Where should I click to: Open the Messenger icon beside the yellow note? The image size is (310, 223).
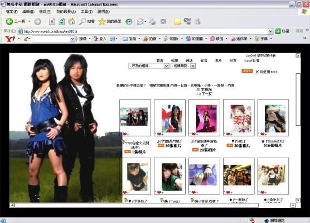[x=187, y=21]
